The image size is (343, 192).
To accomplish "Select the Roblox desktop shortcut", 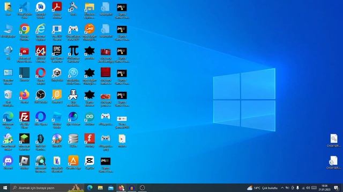I will click(25, 162).
